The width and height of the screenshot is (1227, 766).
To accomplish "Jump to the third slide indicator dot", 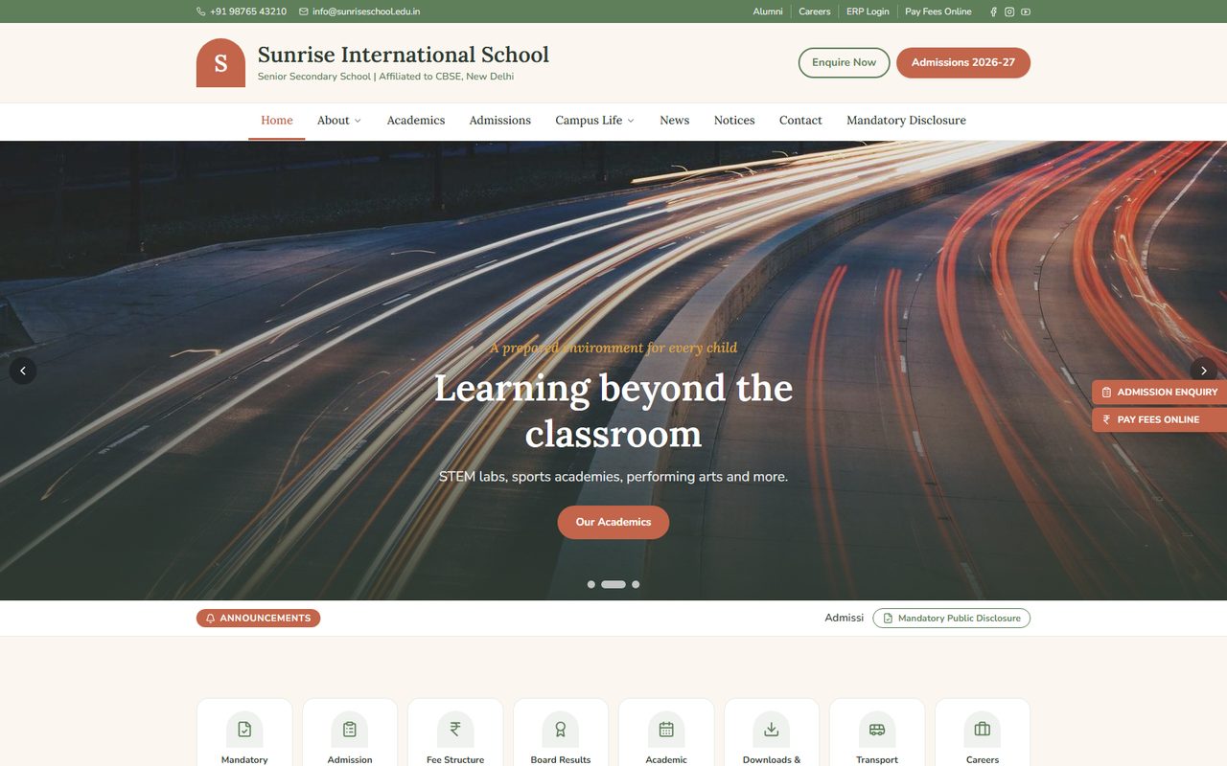I will pos(636,584).
